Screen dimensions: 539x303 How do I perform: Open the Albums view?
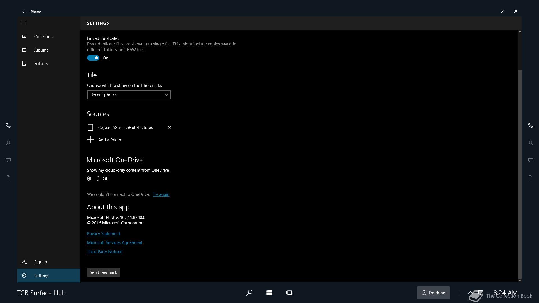click(49, 50)
